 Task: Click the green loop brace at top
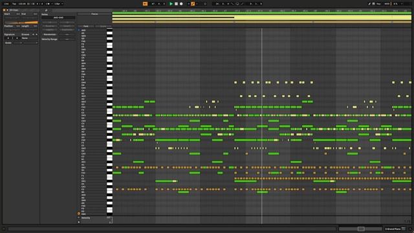[x=261, y=13]
